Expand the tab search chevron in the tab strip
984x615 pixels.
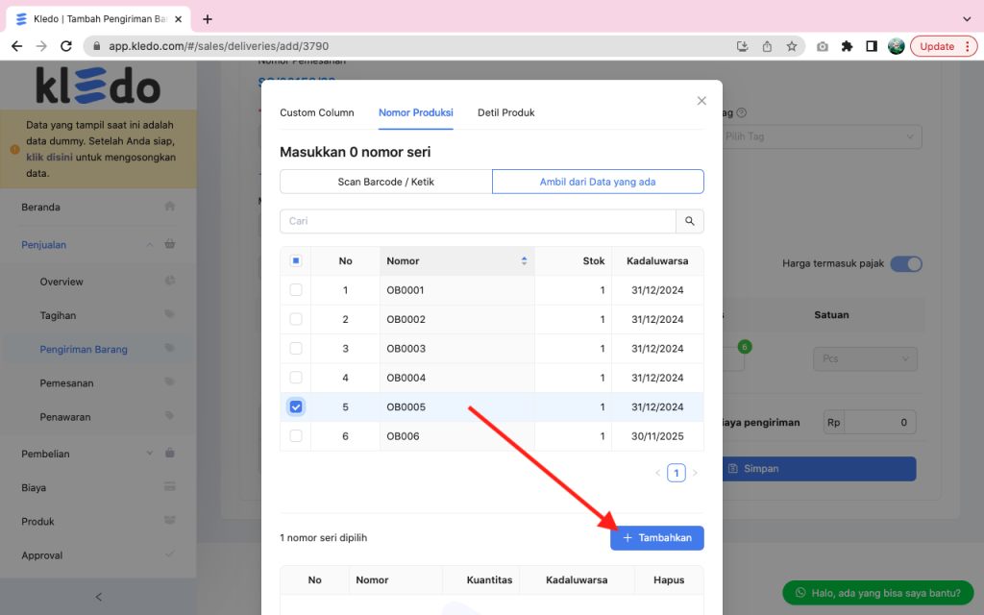point(967,19)
